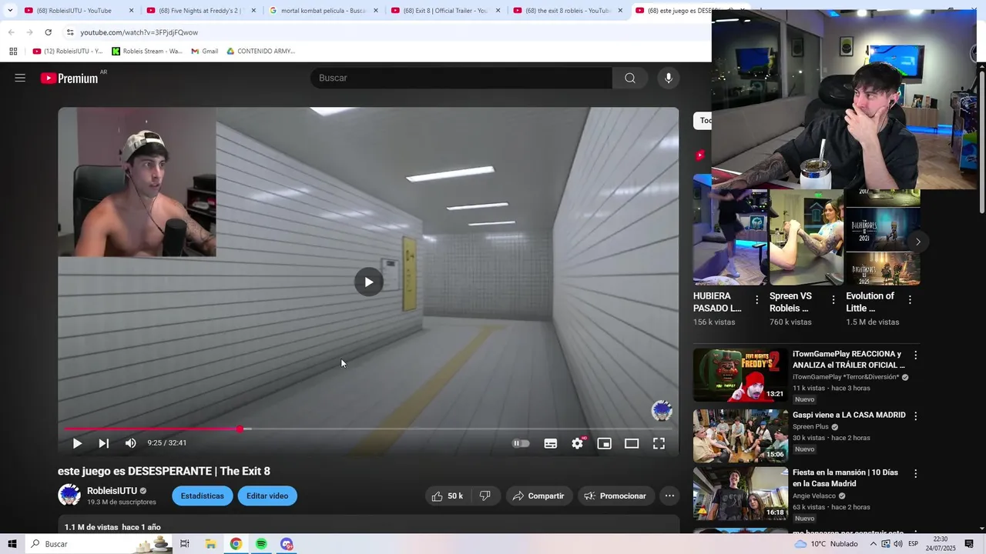Open Estadísticas for this video

click(x=203, y=496)
